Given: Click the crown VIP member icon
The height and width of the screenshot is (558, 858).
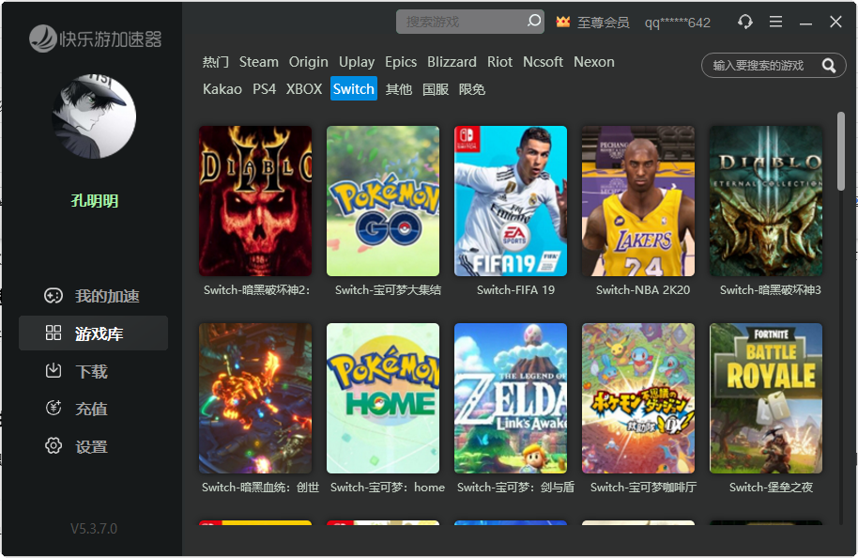Looking at the screenshot, I should click(x=563, y=22).
